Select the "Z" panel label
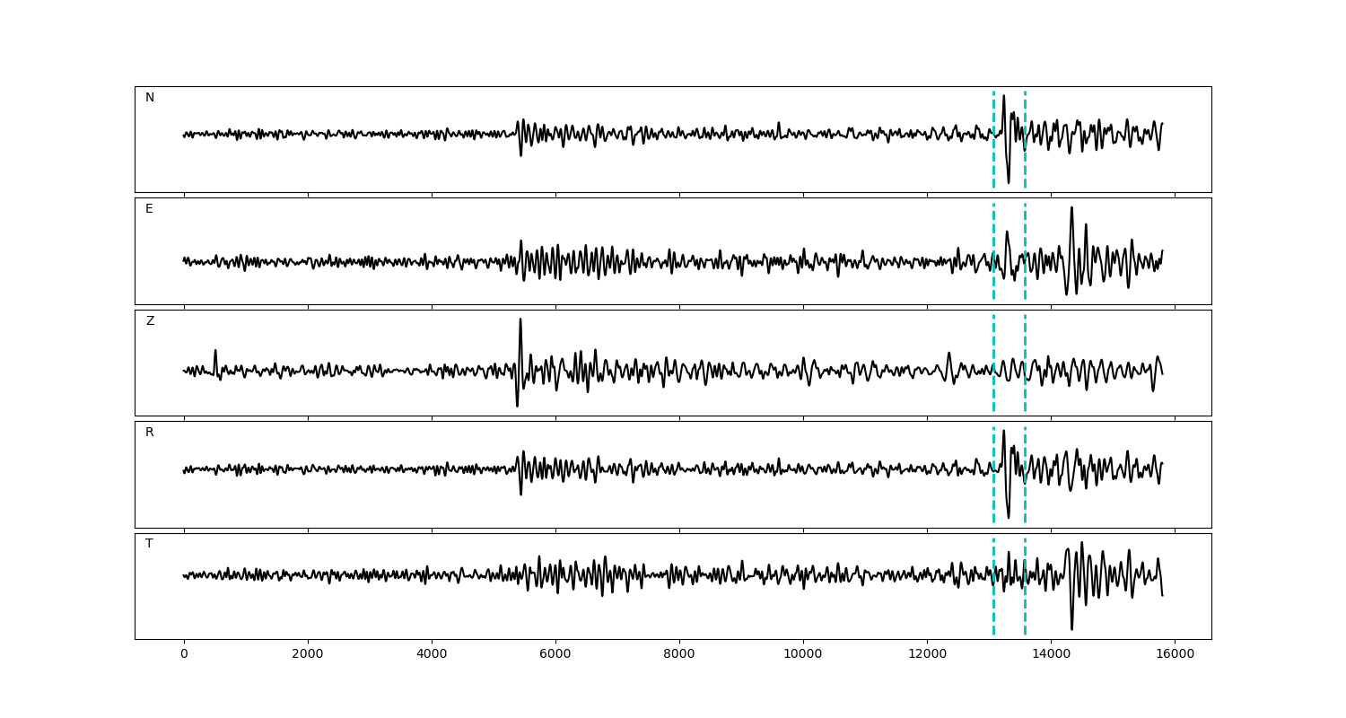Image resolution: width=1346 pixels, height=718 pixels. (x=150, y=321)
